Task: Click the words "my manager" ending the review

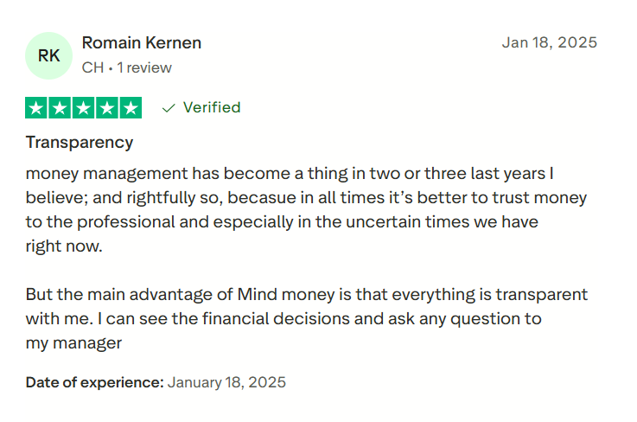Action: tap(73, 342)
